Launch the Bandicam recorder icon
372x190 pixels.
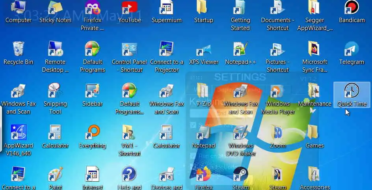352,8
